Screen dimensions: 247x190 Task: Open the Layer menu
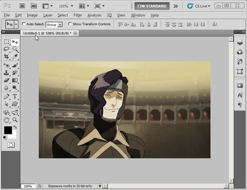(x=48, y=15)
